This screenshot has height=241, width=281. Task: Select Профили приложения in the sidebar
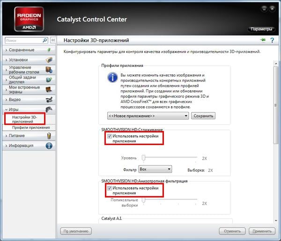coord(31,127)
